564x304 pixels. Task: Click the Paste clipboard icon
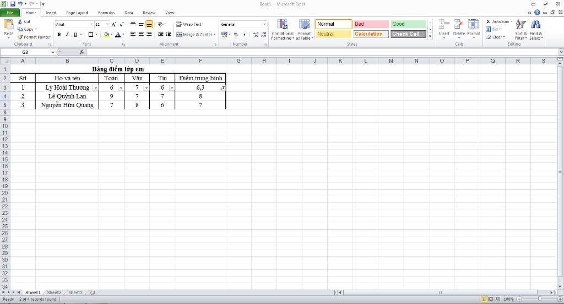click(8, 25)
